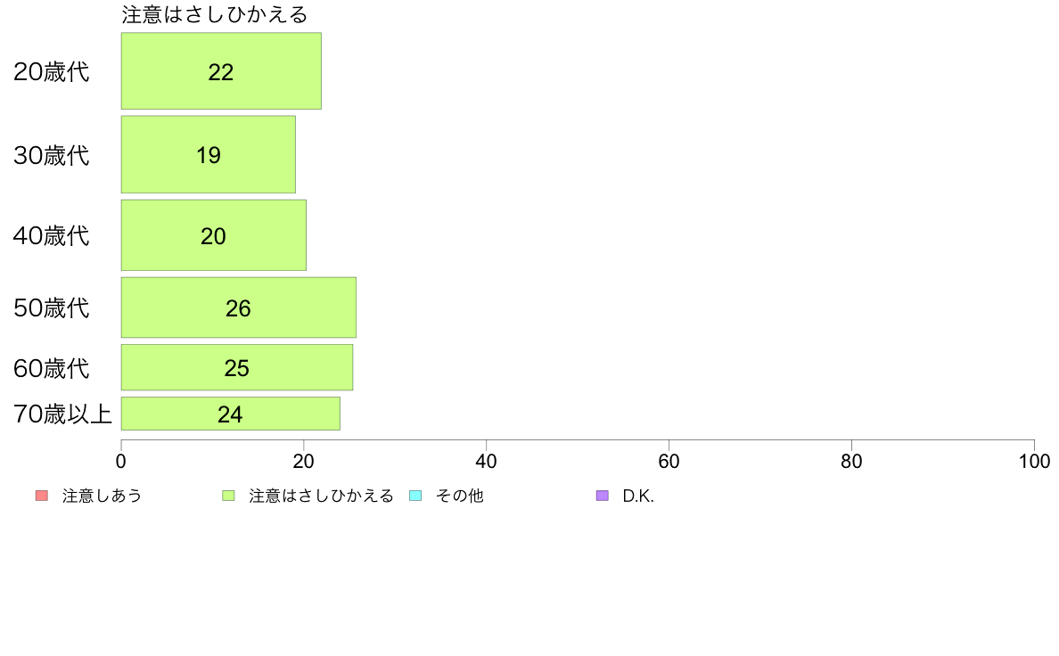This screenshot has height=656, width=1059.
Task: Click the 70歳以上 axis label
Action: pyautogui.click(x=62, y=414)
